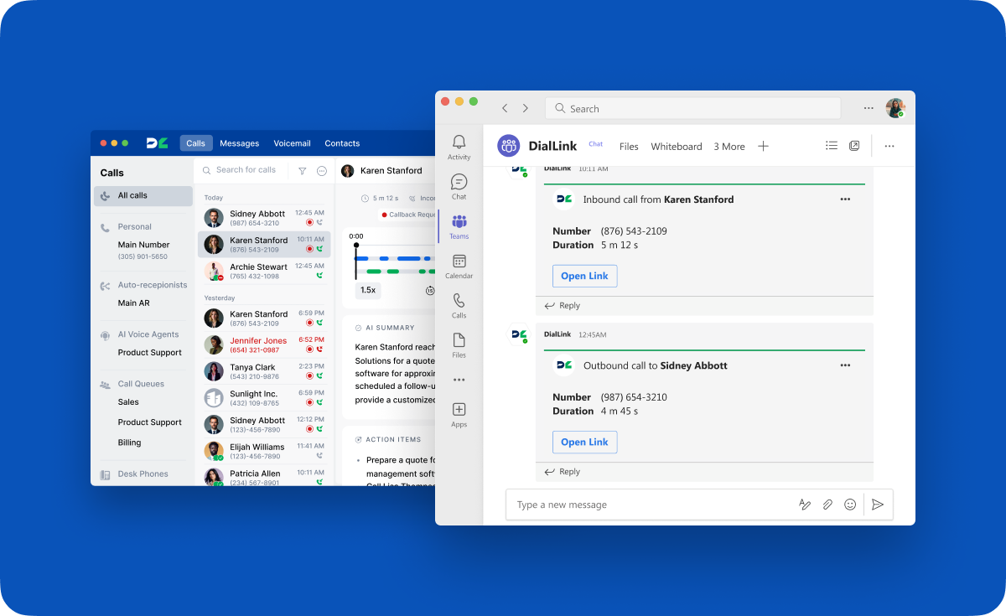Click Open Link for Sidney Abbott call
The height and width of the screenshot is (616, 1006).
(584, 443)
